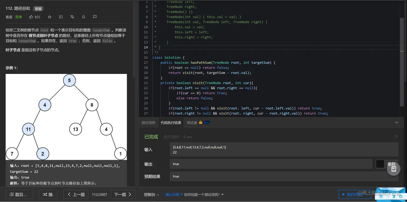Click the floating notes bookmark button
Image resolution: width=407 pixels, height=202 pixels.
(394, 169)
